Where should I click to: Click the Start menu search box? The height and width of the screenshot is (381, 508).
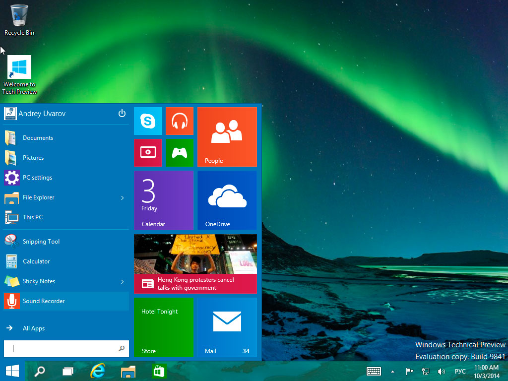(62, 349)
